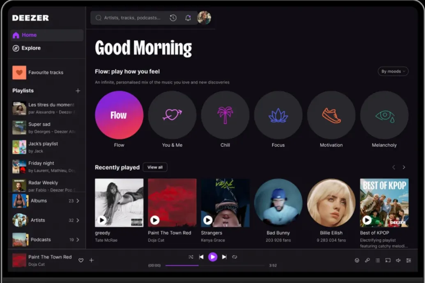The image size is (425, 283).
Task: Select the Chill palm tree mood
Action: point(225,115)
